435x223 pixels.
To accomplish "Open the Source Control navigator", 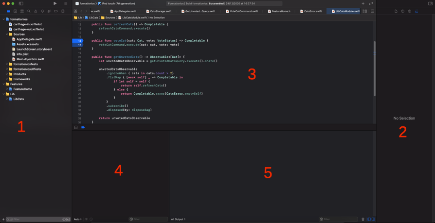I will pyautogui.click(x=15, y=11).
